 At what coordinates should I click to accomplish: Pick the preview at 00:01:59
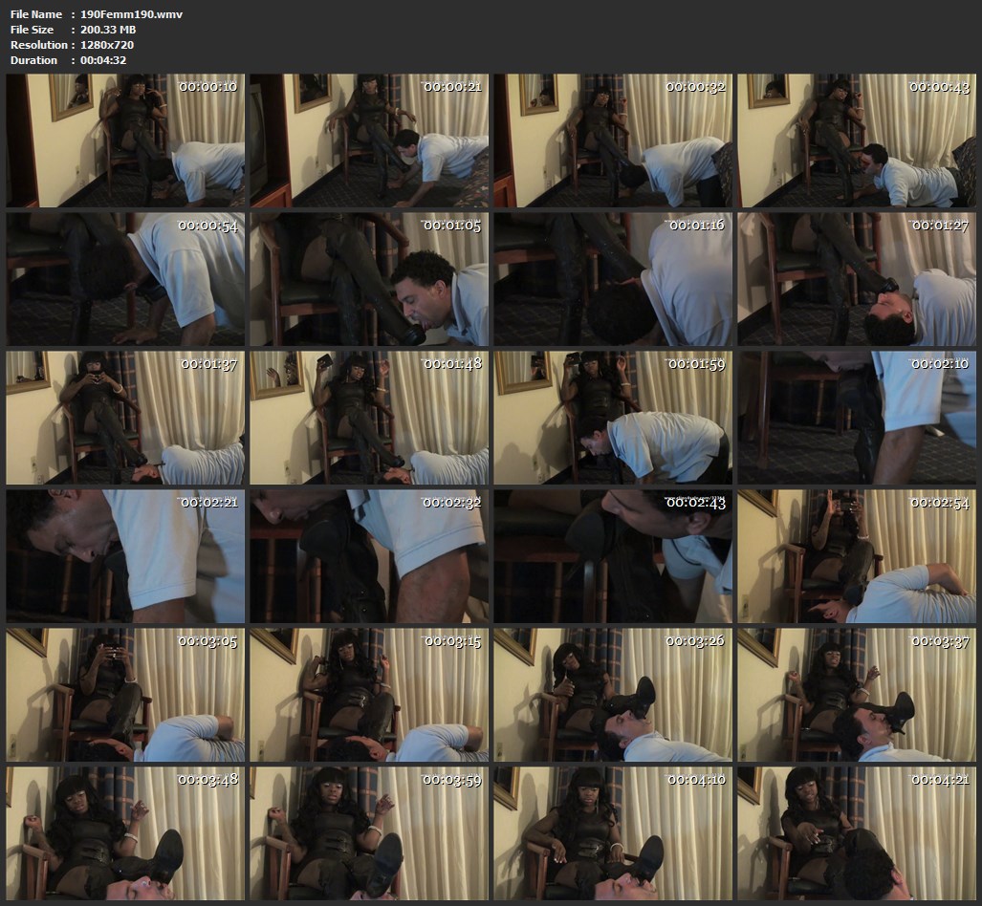pyautogui.click(x=613, y=418)
